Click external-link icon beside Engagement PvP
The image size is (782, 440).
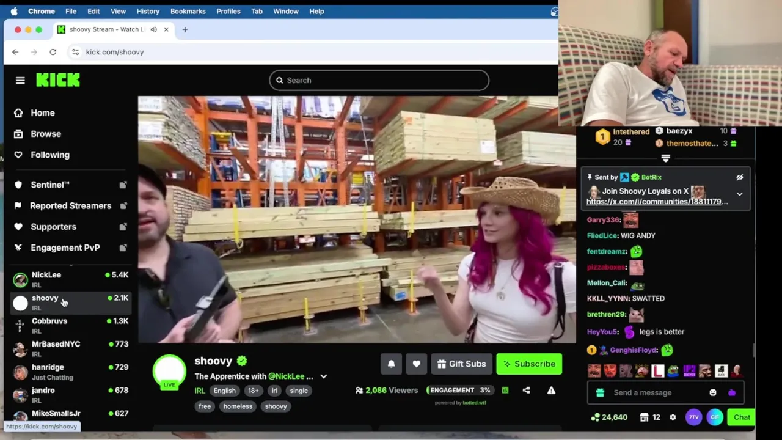[x=123, y=248]
